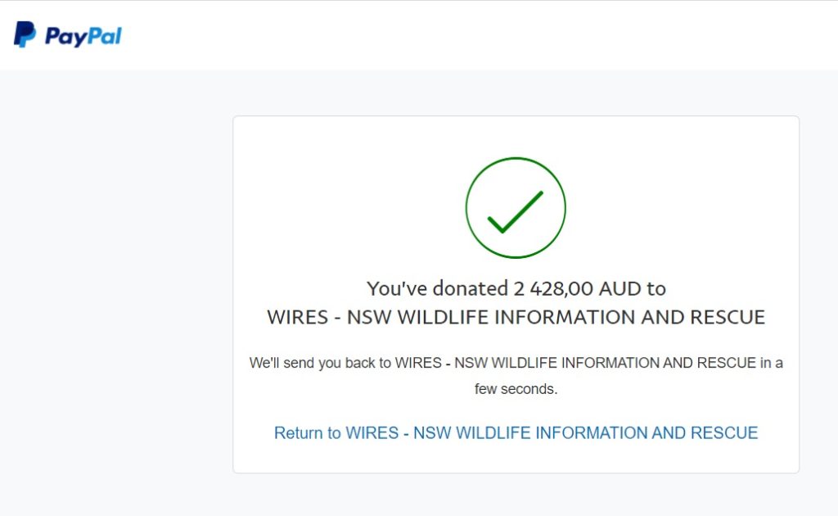Click blank space below the return link
Image resolution: width=838 pixels, height=516 pixels.
[x=516, y=459]
